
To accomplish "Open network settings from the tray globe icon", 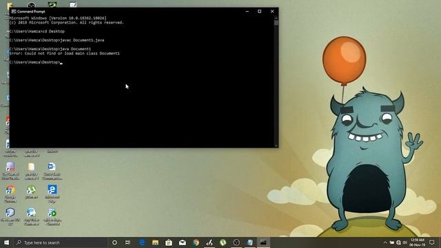I will pyautogui.click(x=398, y=242).
